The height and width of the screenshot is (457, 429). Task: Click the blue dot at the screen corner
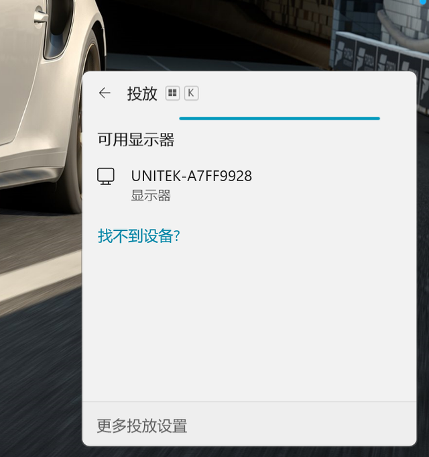click(x=422, y=2)
